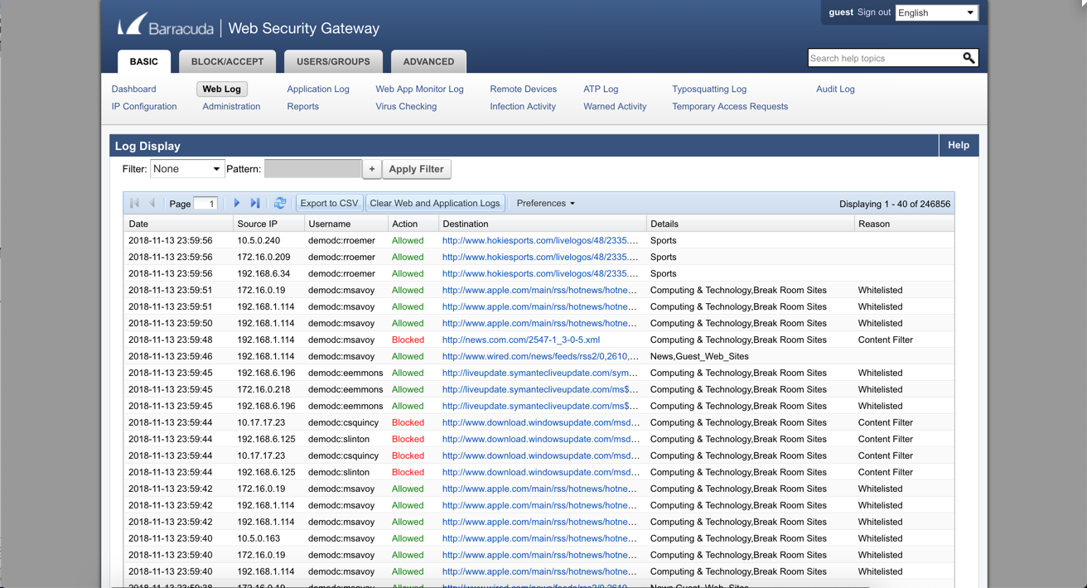Open the ADVANCED tab
This screenshot has width=1087, height=588.
[428, 61]
